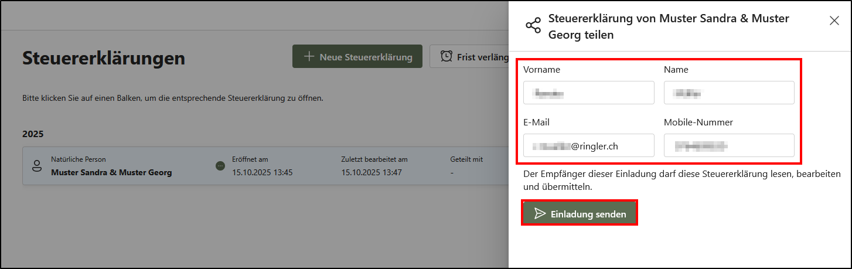852x269 pixels.
Task: Click the Geteilt mit column value
Action: click(452, 172)
